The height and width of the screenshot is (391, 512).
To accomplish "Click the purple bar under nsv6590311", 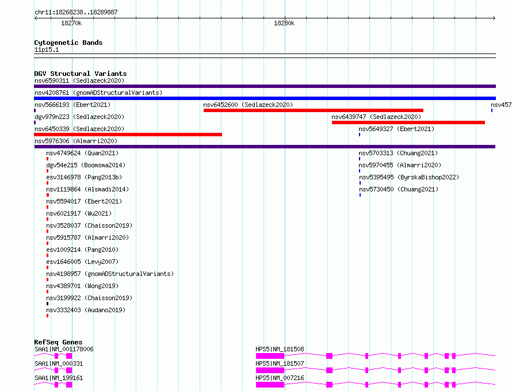I will coord(265,86).
